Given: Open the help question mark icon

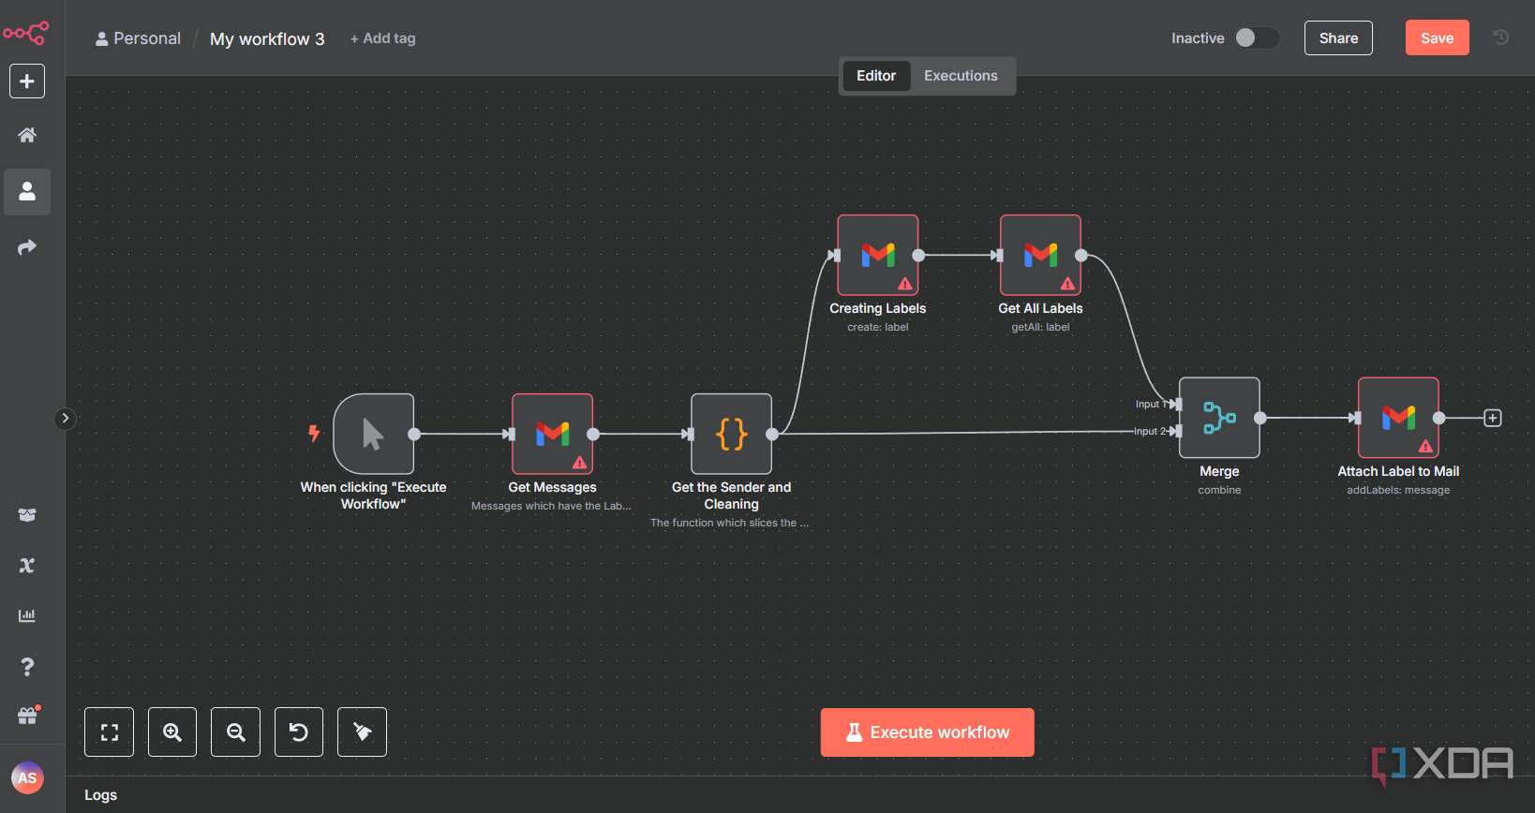Looking at the screenshot, I should pos(27,666).
